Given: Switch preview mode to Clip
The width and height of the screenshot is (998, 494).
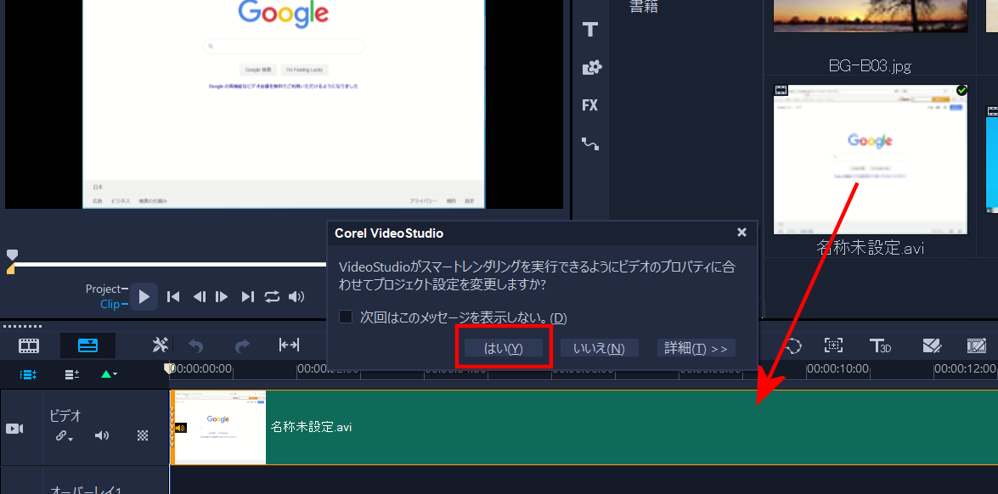Looking at the screenshot, I should click(x=110, y=305).
